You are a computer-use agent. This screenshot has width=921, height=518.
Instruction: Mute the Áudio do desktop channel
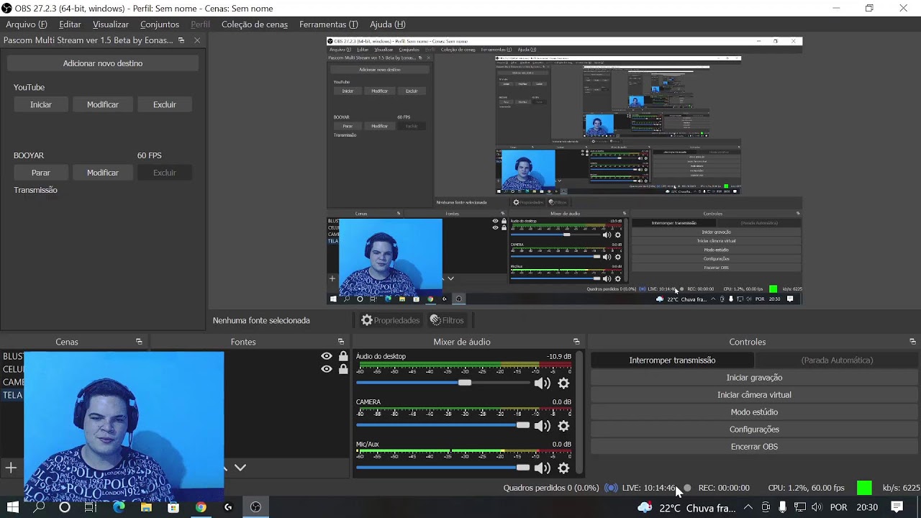542,383
